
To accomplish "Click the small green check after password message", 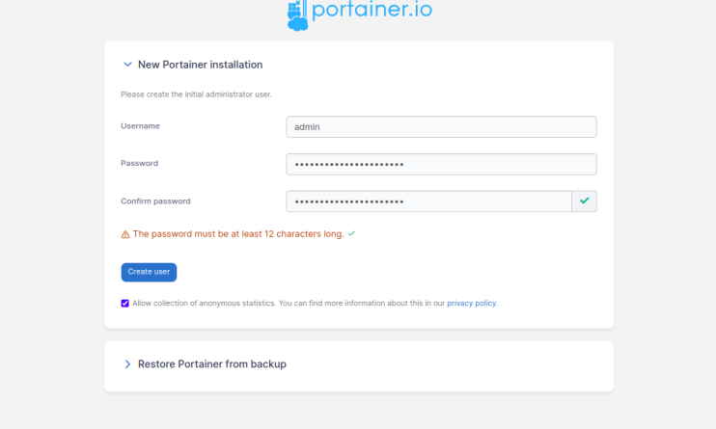I will 351,233.
